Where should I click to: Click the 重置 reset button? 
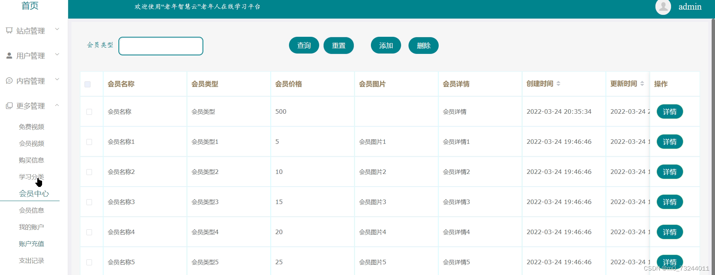(x=339, y=45)
